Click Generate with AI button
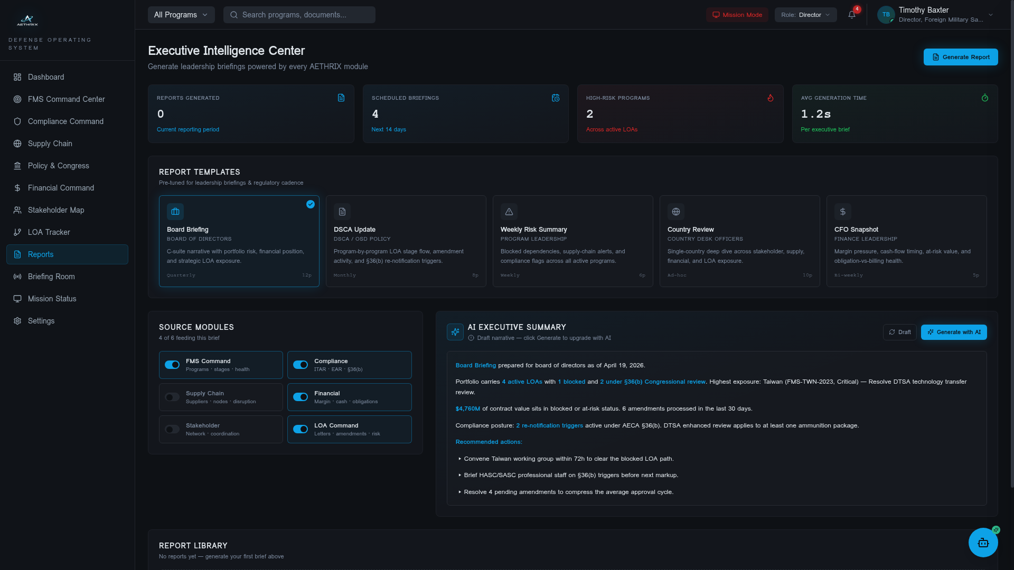This screenshot has width=1014, height=570. 954,332
